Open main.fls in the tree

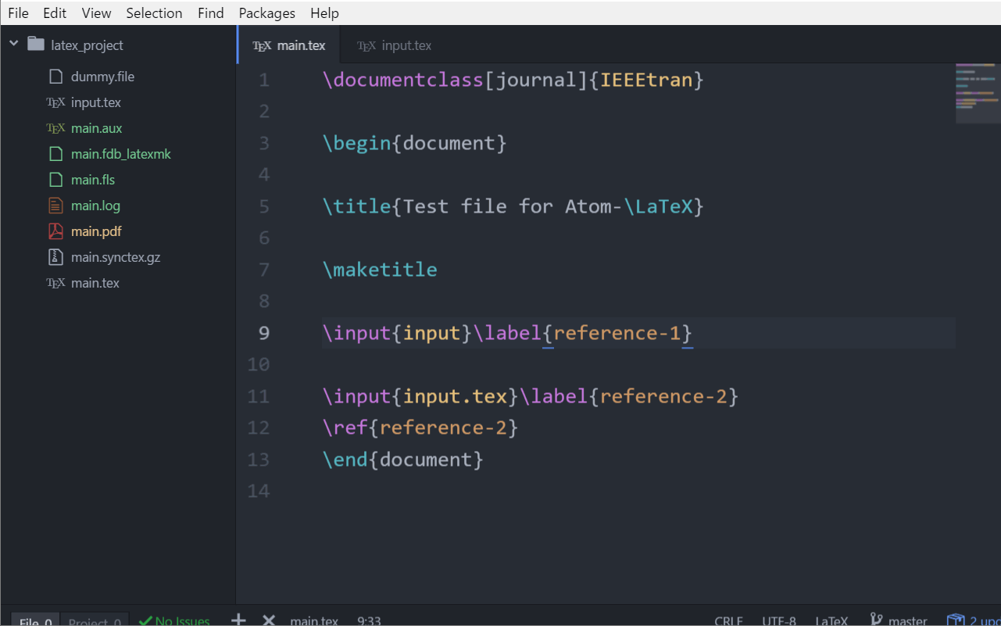pyautogui.click(x=93, y=180)
